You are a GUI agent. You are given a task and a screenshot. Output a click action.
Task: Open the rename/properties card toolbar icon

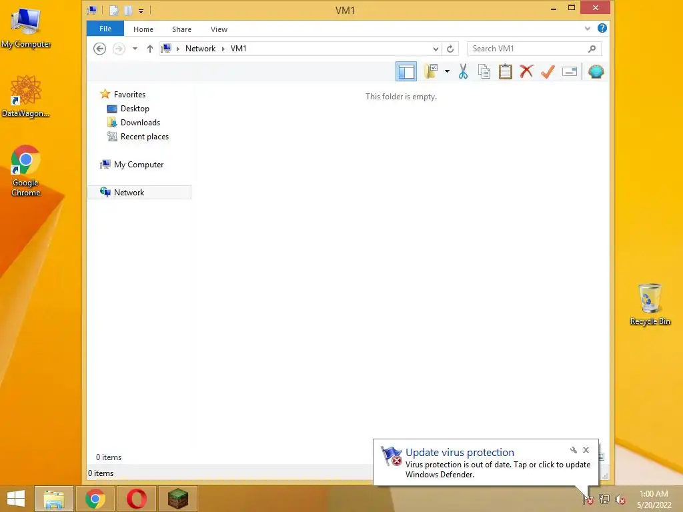click(x=570, y=71)
